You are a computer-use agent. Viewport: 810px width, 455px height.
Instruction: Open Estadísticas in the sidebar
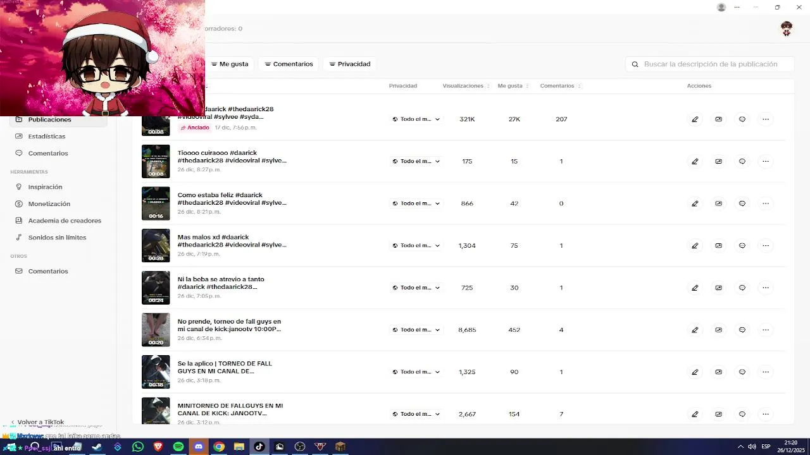(58, 136)
